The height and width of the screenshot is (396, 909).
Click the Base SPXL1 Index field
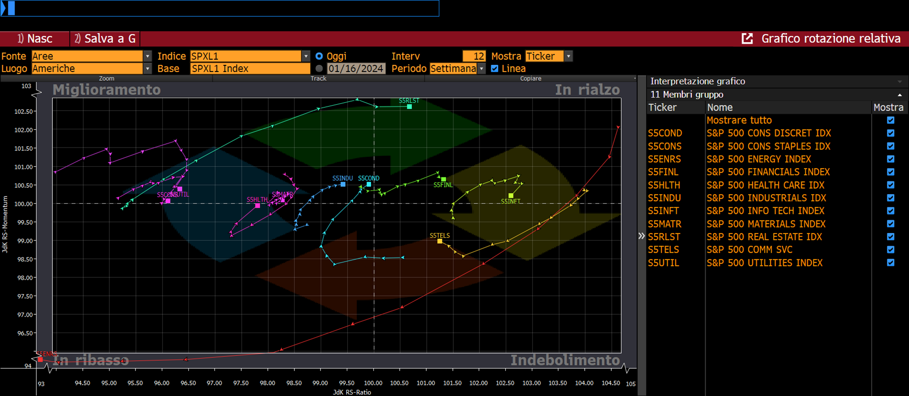[x=250, y=69]
